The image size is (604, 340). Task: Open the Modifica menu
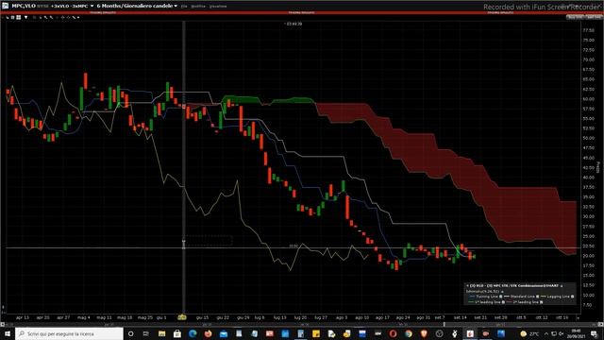coord(198,7)
